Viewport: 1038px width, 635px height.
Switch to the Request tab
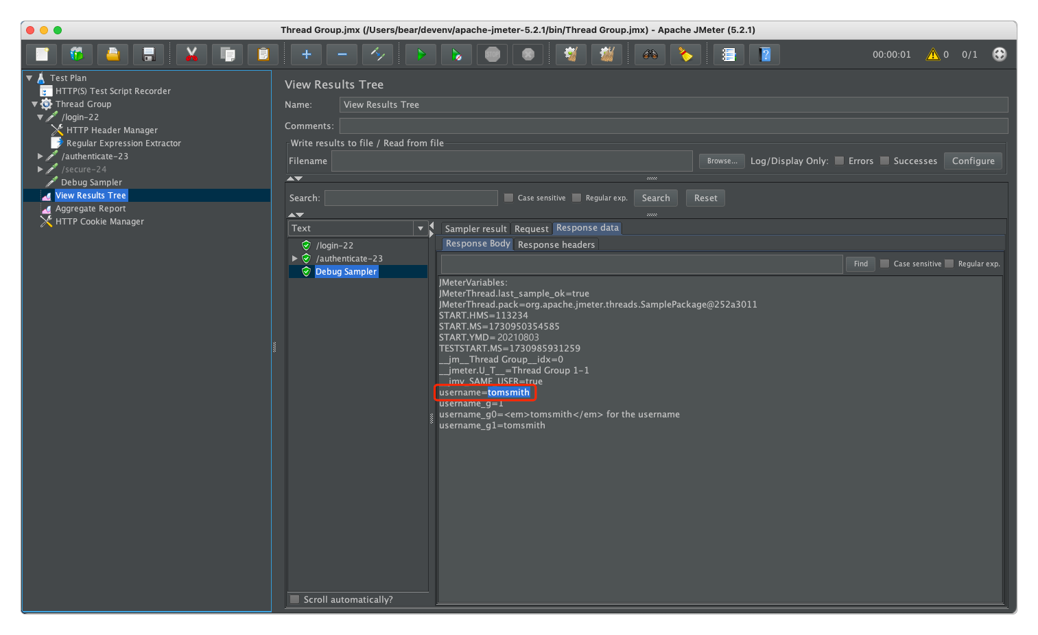pyautogui.click(x=531, y=229)
